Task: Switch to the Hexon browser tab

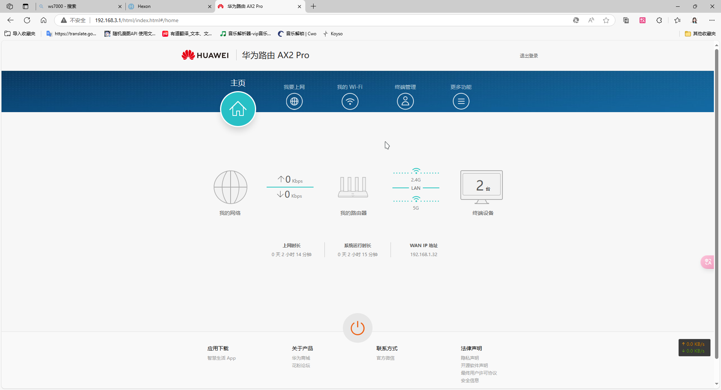Action: coord(167,6)
